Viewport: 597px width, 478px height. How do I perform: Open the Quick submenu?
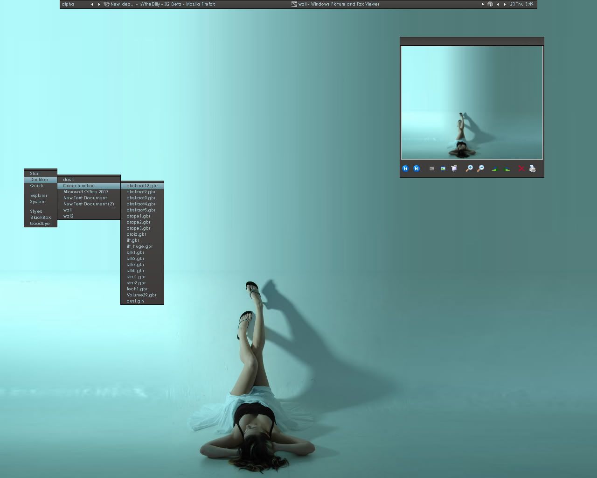pos(41,186)
